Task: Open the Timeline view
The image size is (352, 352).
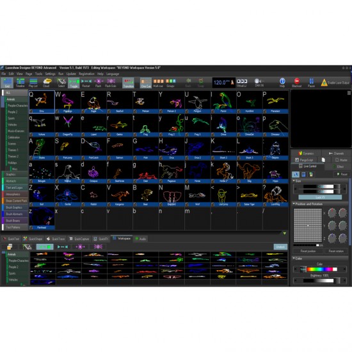Action: click(20, 83)
